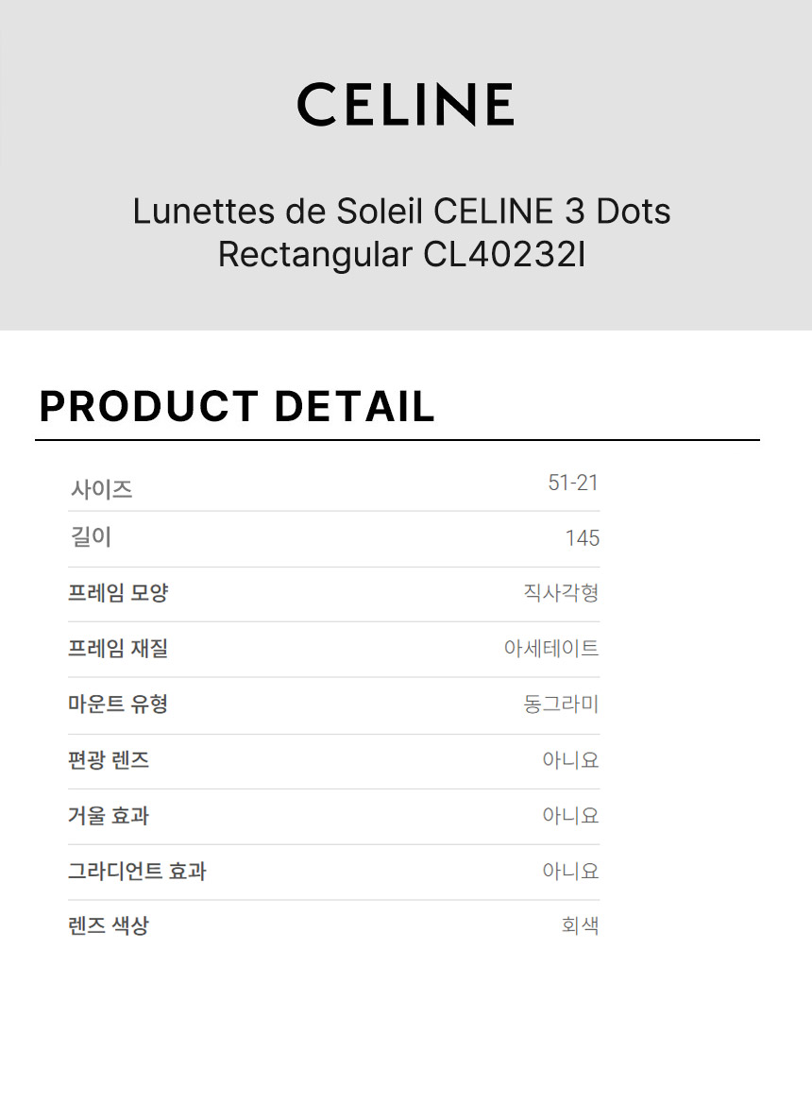Select 아니요 value for 거울 효과
812x1119 pixels.
click(570, 815)
